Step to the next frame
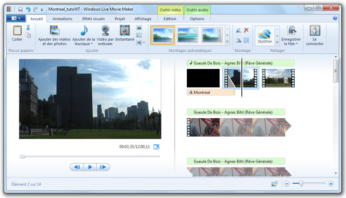The width and height of the screenshot is (346, 198). (103, 167)
